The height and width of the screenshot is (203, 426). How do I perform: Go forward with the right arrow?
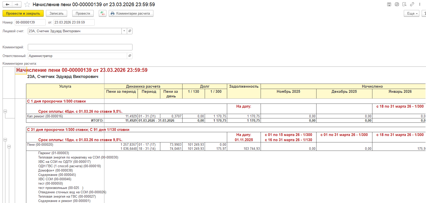(x=17, y=5)
